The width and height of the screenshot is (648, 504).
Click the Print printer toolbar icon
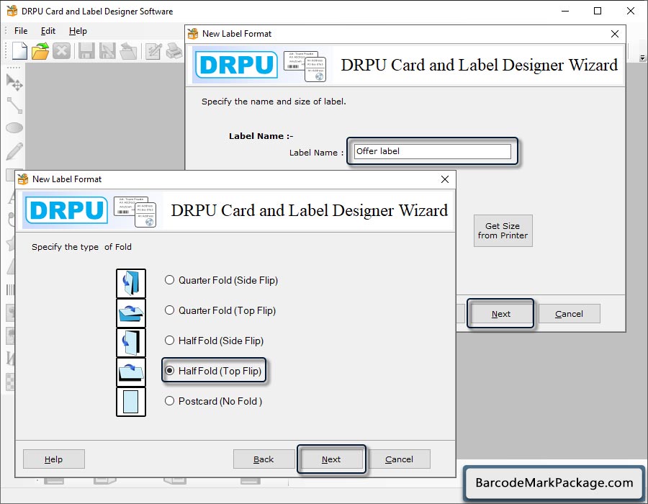coord(174,51)
